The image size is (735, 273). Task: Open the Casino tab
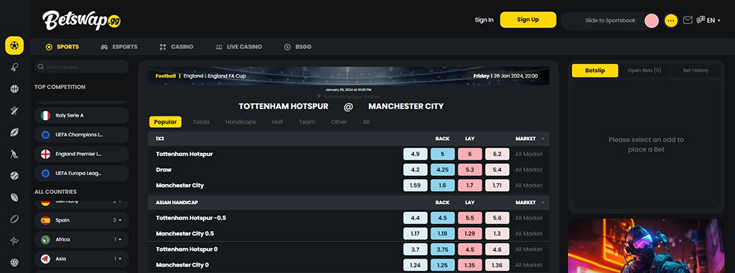[x=177, y=47]
